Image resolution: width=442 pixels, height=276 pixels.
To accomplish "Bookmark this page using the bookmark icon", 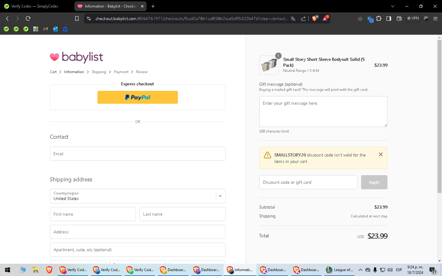I will coord(77,19).
